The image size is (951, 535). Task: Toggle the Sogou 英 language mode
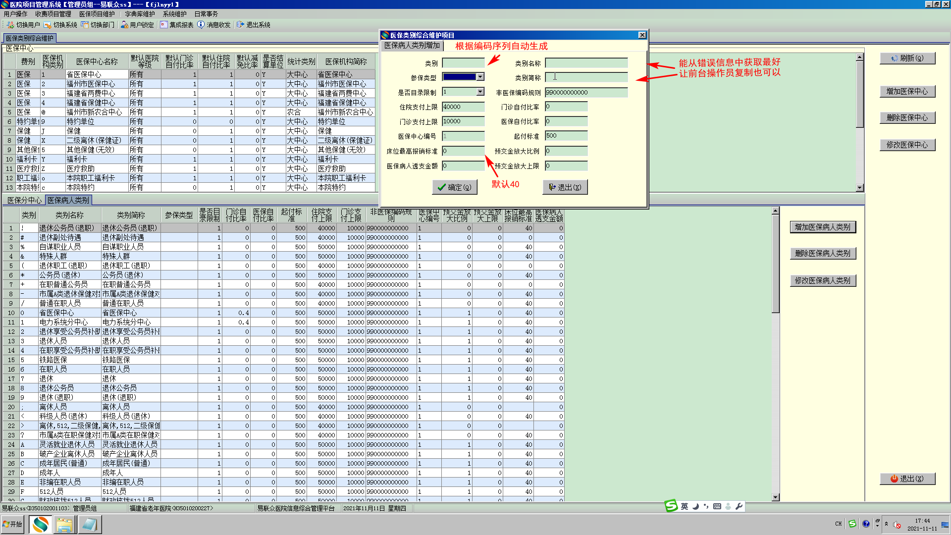click(684, 506)
